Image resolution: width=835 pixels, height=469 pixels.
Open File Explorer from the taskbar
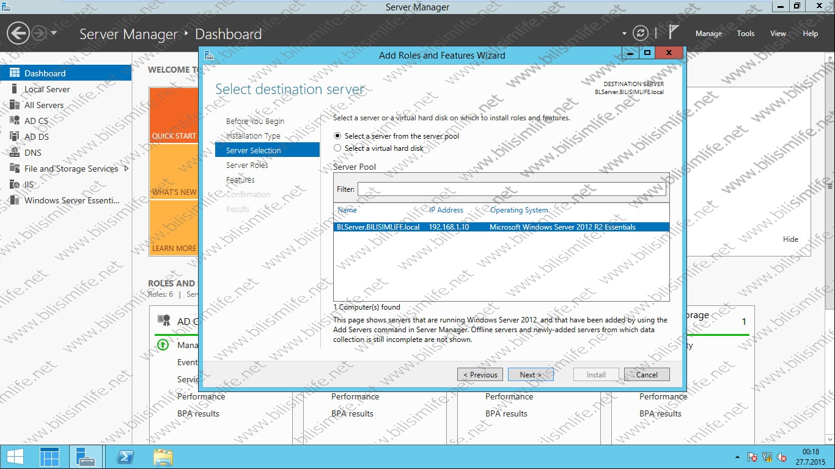pos(163,457)
